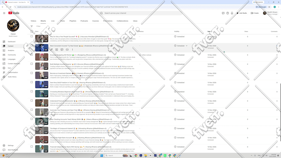Select checkbox for '3 Investing Mistakes Beginners Must Avoid!'
281x158 pixels.
coord(32,91)
